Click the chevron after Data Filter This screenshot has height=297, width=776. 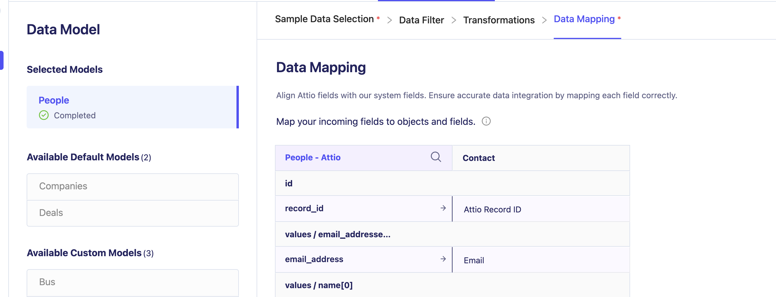click(454, 20)
